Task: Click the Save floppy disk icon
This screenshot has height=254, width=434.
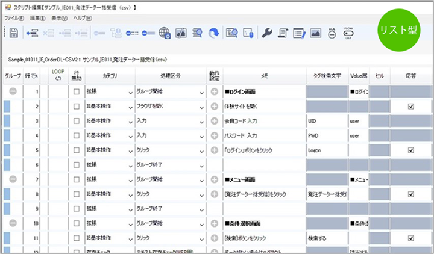Action: [13, 33]
